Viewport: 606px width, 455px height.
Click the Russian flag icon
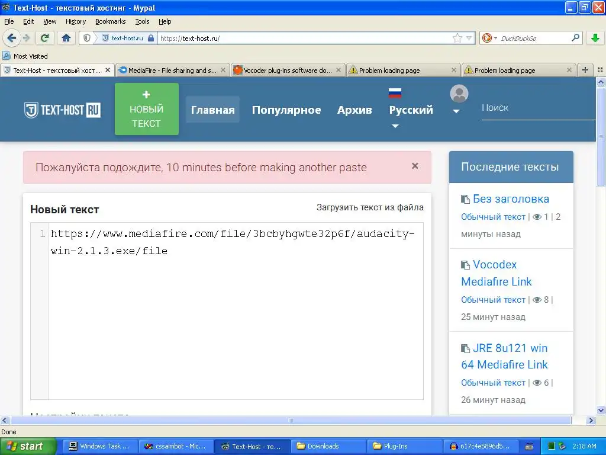(395, 93)
